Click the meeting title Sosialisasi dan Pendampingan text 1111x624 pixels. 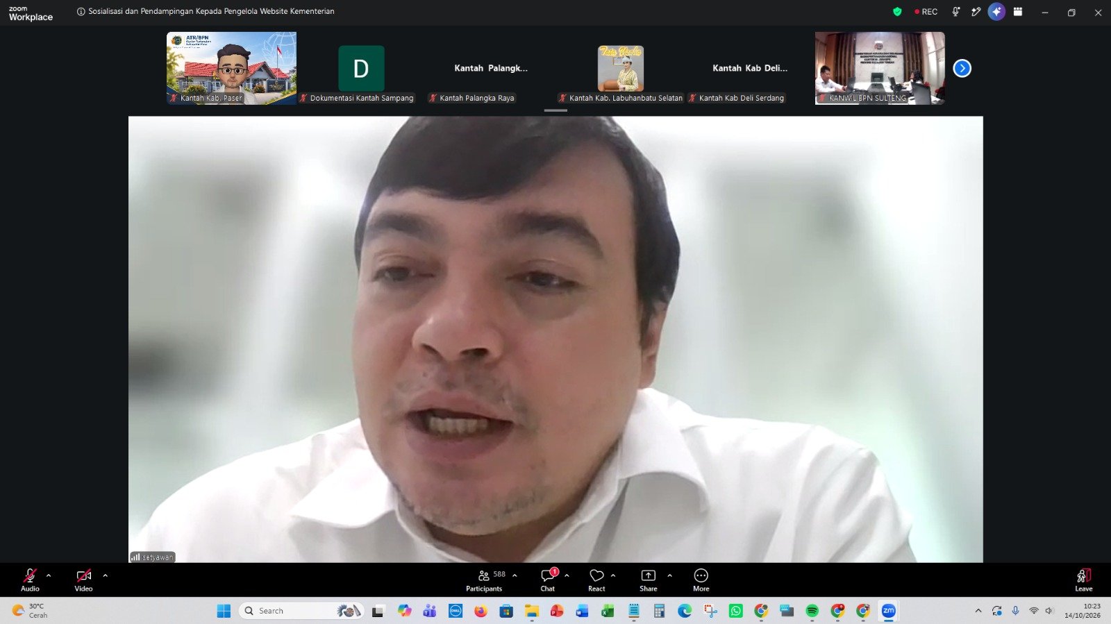coord(211,12)
